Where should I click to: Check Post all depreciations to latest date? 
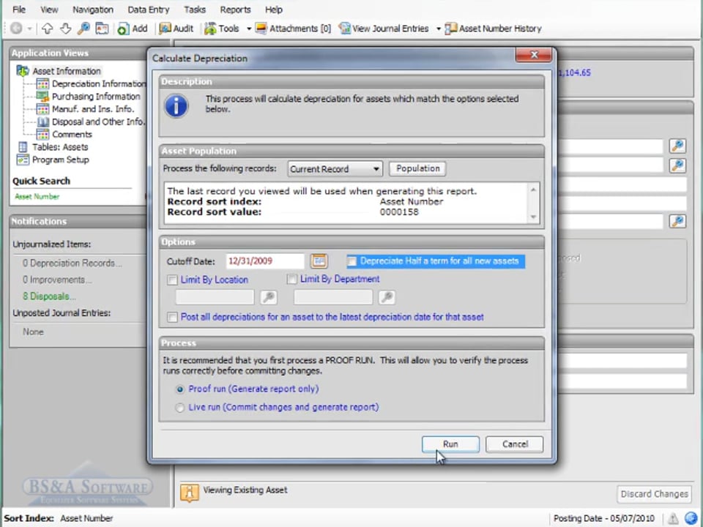[x=172, y=317]
